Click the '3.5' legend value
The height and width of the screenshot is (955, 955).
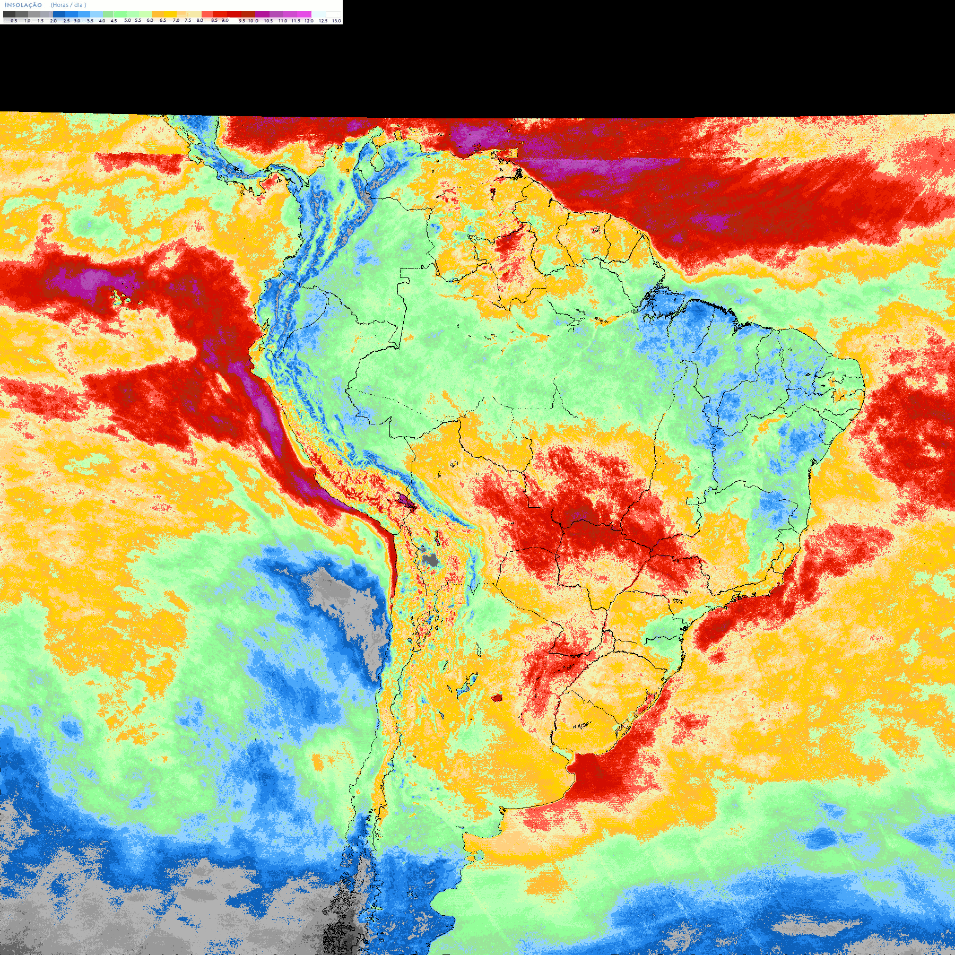click(90, 21)
